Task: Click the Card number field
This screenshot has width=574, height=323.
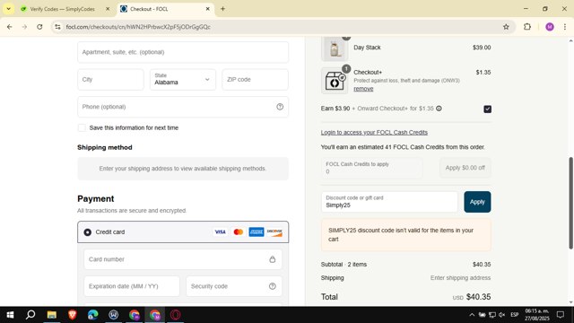Action: point(183,259)
